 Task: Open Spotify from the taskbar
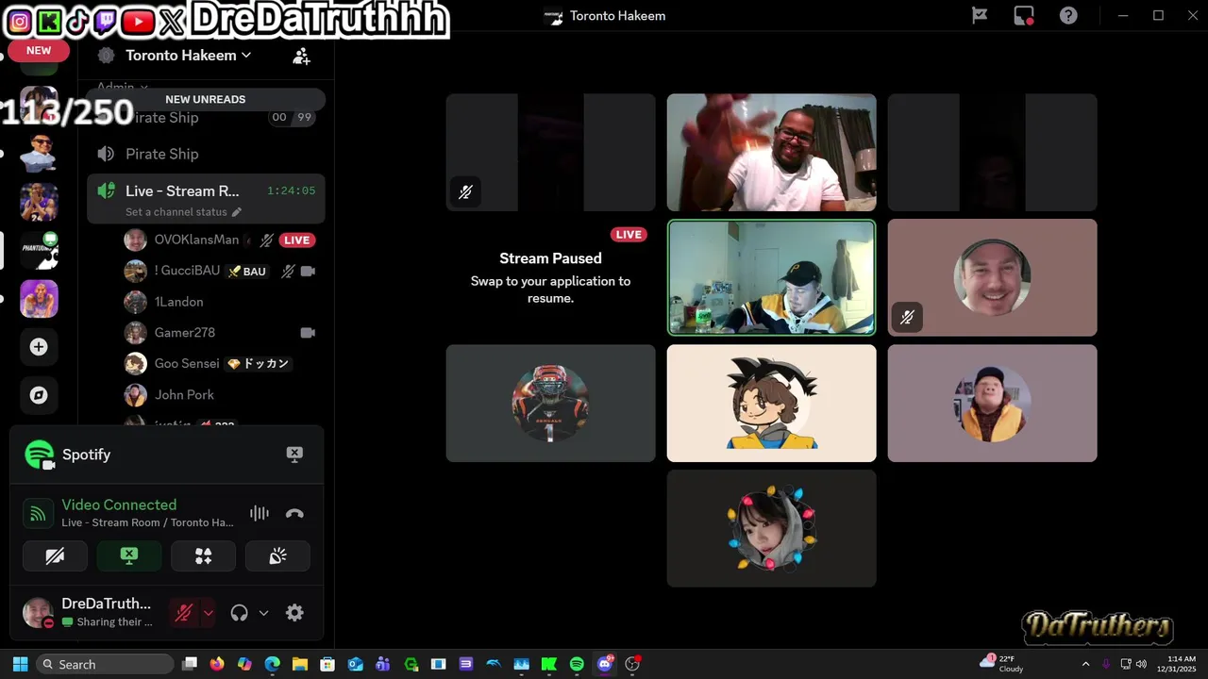click(x=577, y=664)
